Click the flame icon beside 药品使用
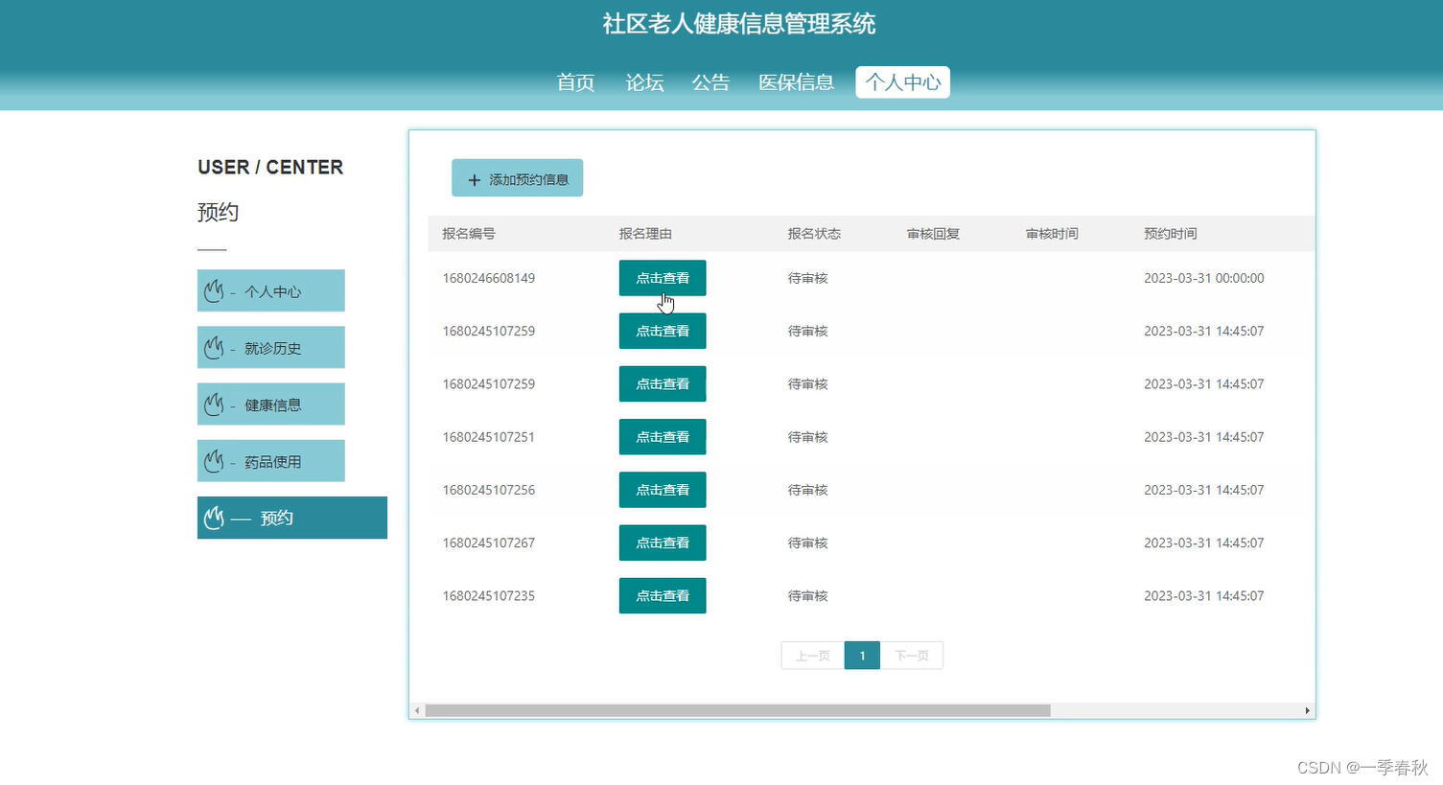Image resolution: width=1443 pixels, height=785 pixels. (214, 460)
